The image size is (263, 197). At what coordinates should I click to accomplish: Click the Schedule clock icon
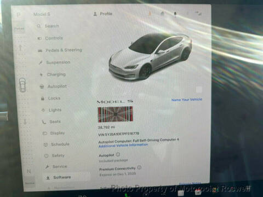[45, 144]
